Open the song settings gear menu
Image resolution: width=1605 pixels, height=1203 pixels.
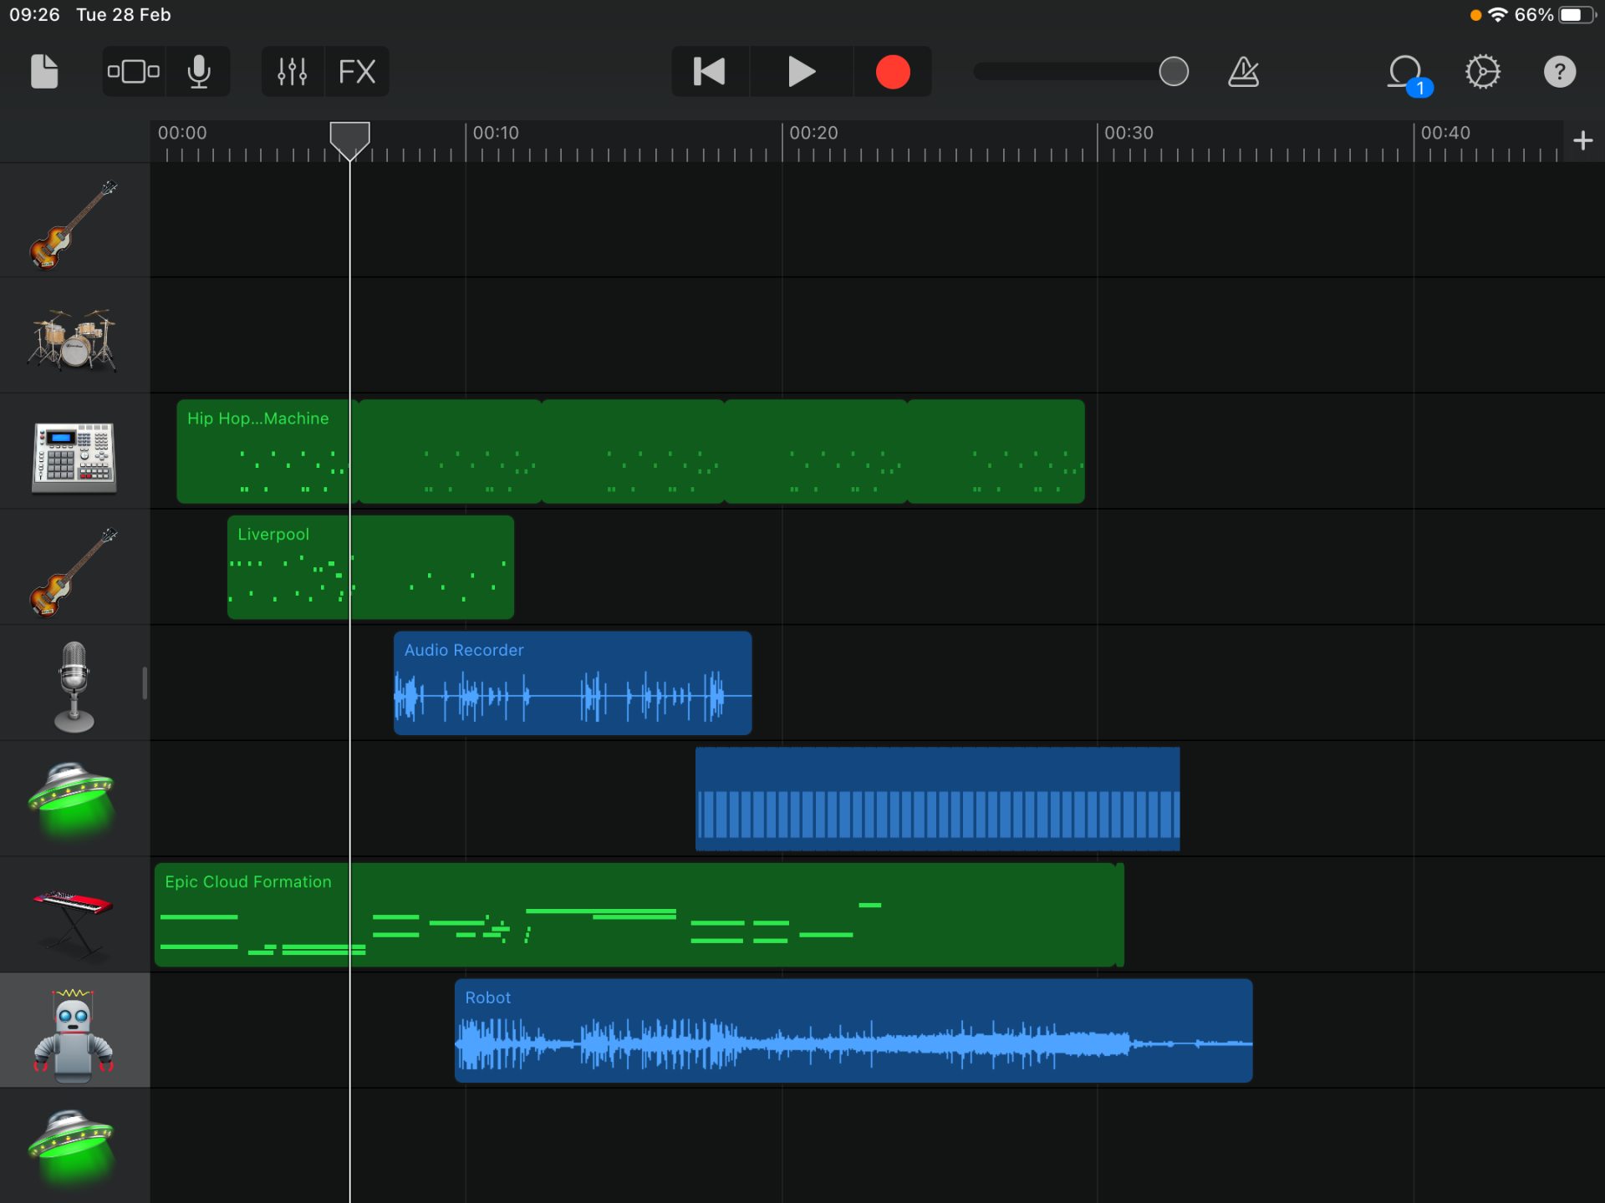1484,71
